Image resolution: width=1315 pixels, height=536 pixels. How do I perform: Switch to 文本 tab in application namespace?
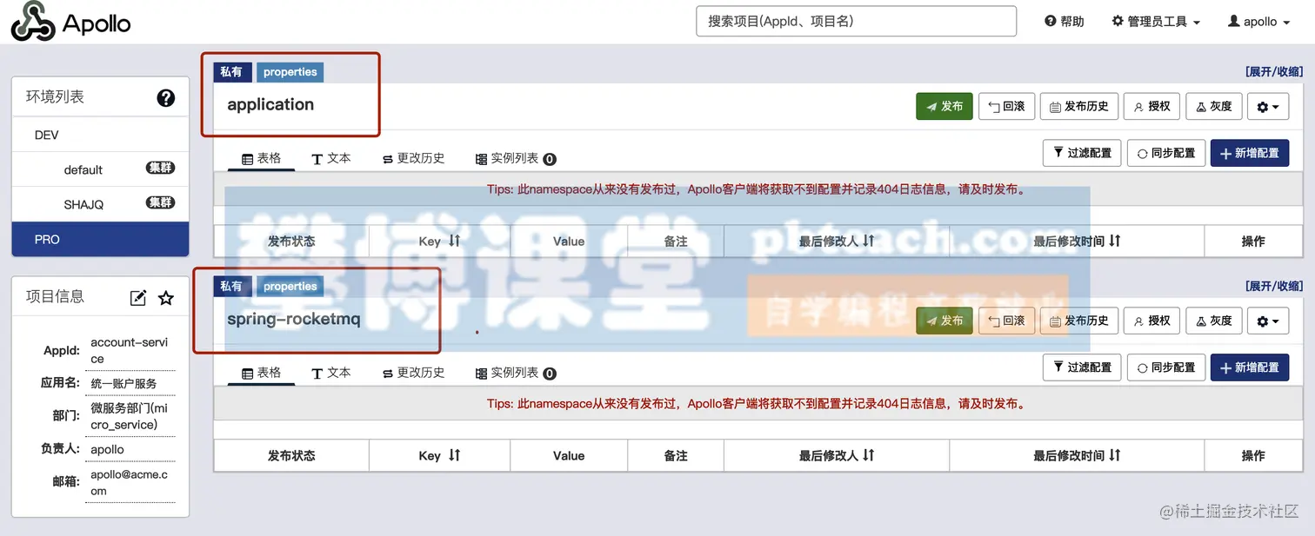click(330, 158)
